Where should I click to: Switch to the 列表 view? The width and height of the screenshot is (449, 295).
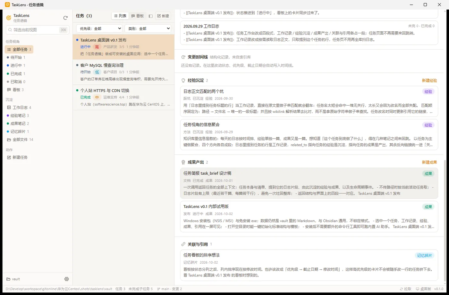click(120, 16)
